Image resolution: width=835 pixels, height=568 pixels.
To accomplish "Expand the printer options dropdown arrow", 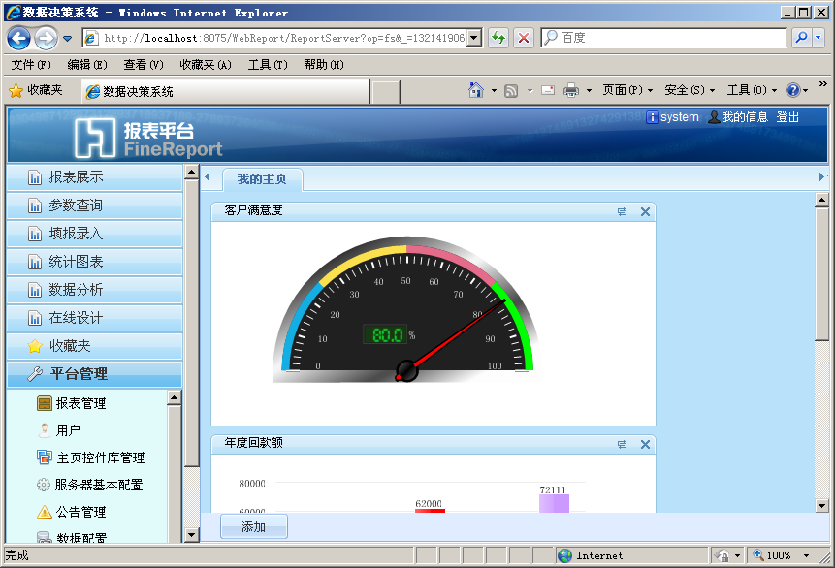I will [589, 90].
